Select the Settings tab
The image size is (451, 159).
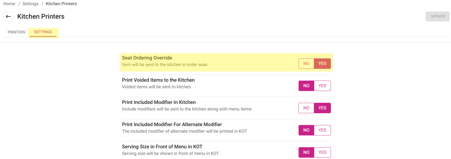click(43, 32)
